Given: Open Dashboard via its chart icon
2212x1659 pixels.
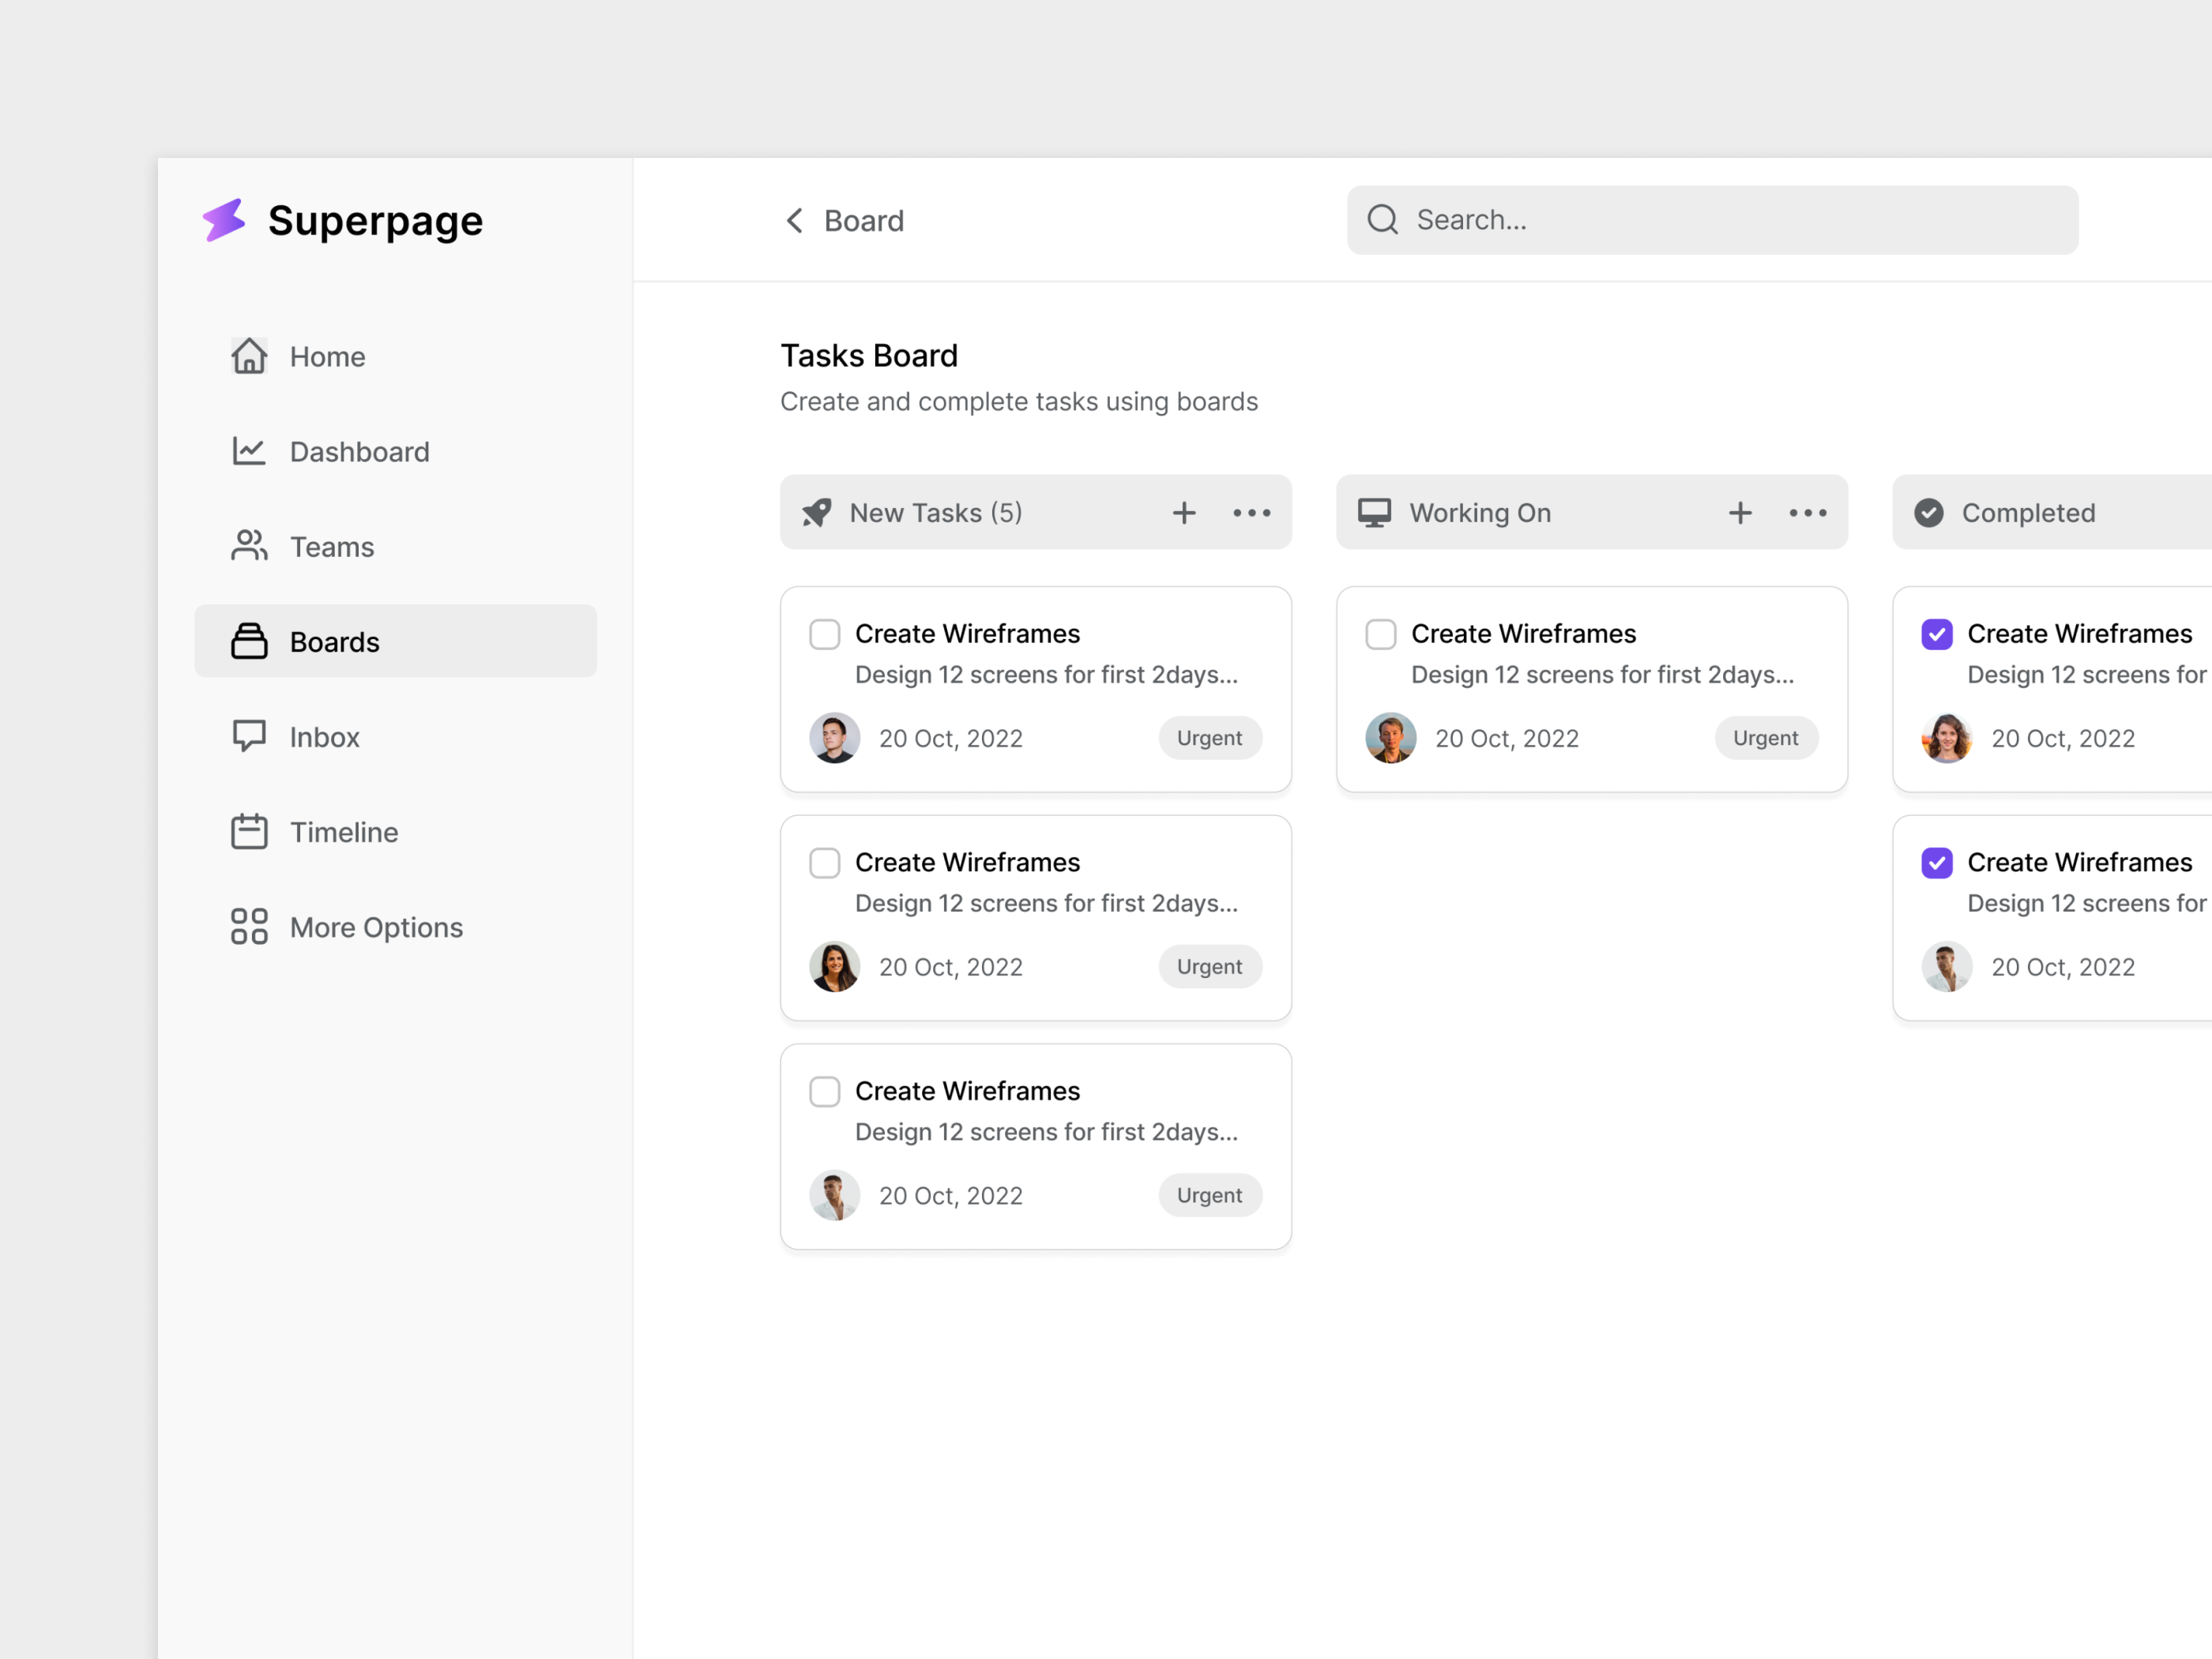Looking at the screenshot, I should [x=249, y=451].
